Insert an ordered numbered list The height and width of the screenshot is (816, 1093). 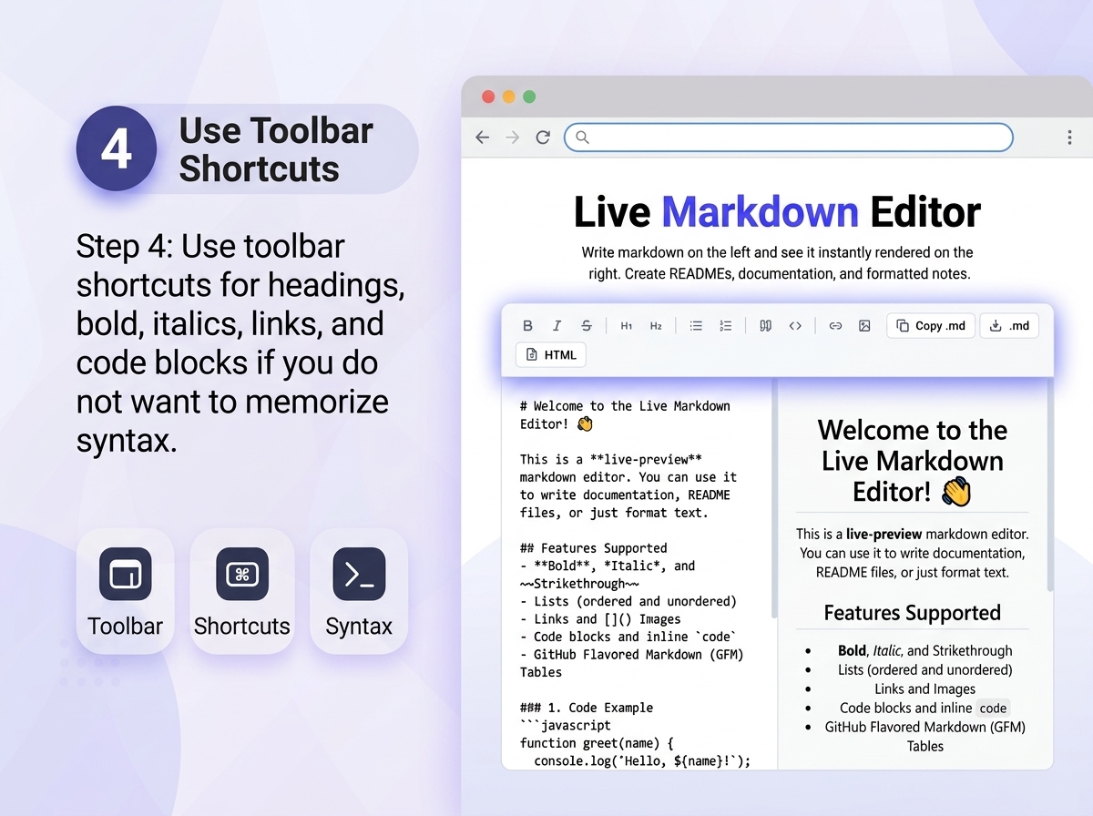(726, 326)
